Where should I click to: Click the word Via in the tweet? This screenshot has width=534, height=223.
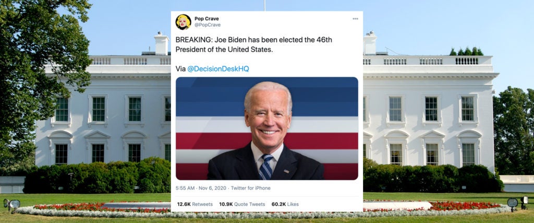coord(180,69)
